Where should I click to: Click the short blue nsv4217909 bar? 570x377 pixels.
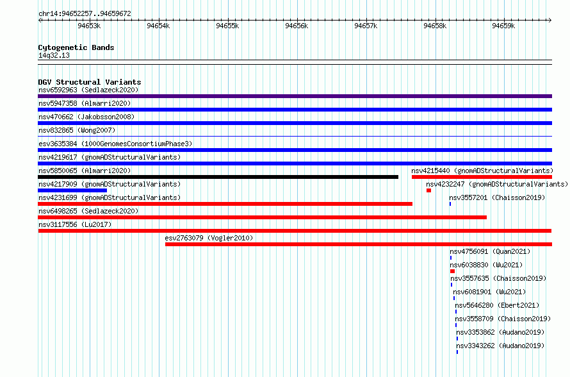tap(72, 190)
